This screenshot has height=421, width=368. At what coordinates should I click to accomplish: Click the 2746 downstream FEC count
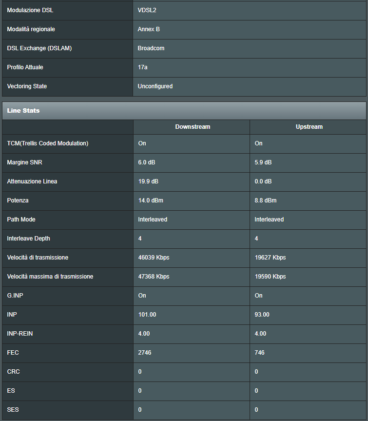(x=145, y=353)
